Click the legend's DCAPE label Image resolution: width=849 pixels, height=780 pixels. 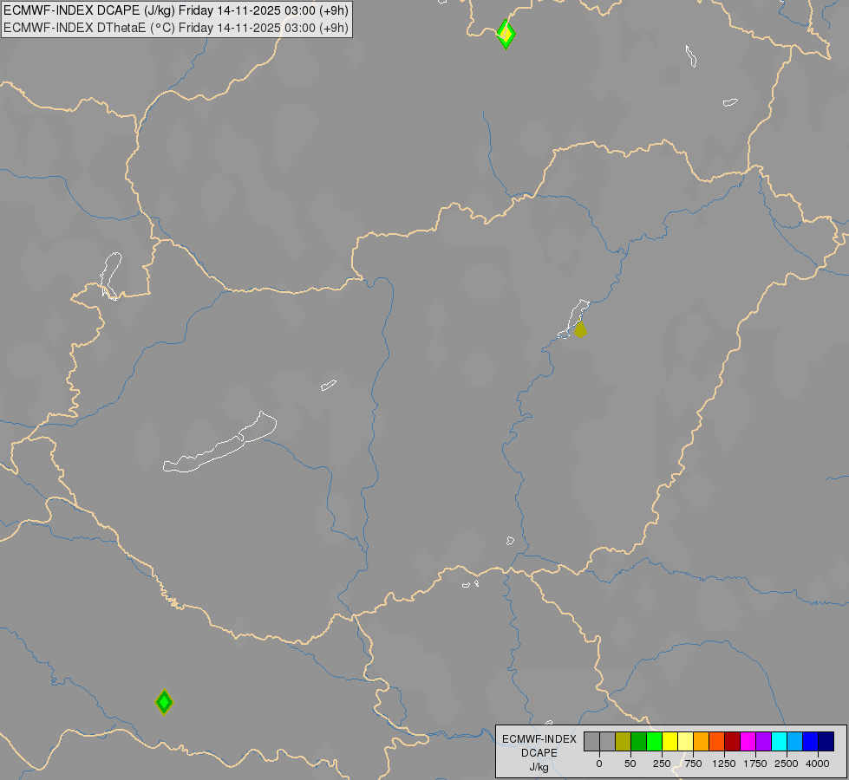(539, 753)
